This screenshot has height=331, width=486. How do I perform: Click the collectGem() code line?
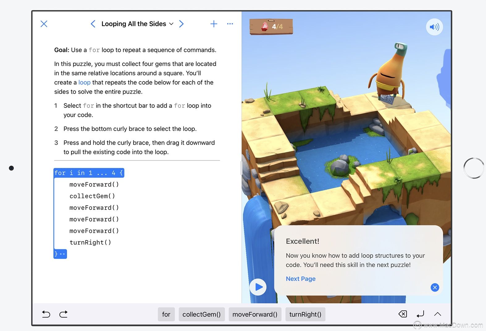(x=92, y=196)
